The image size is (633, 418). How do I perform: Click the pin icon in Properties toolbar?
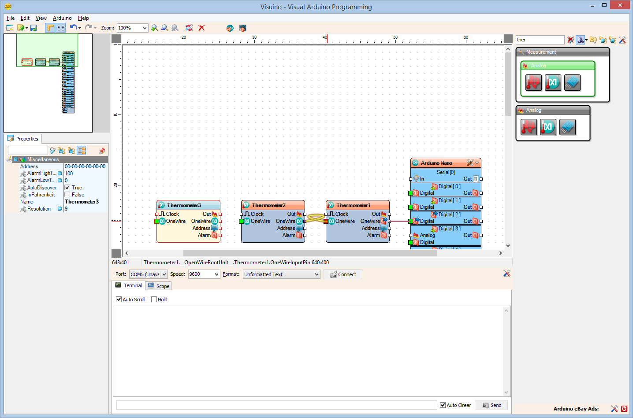click(x=102, y=151)
